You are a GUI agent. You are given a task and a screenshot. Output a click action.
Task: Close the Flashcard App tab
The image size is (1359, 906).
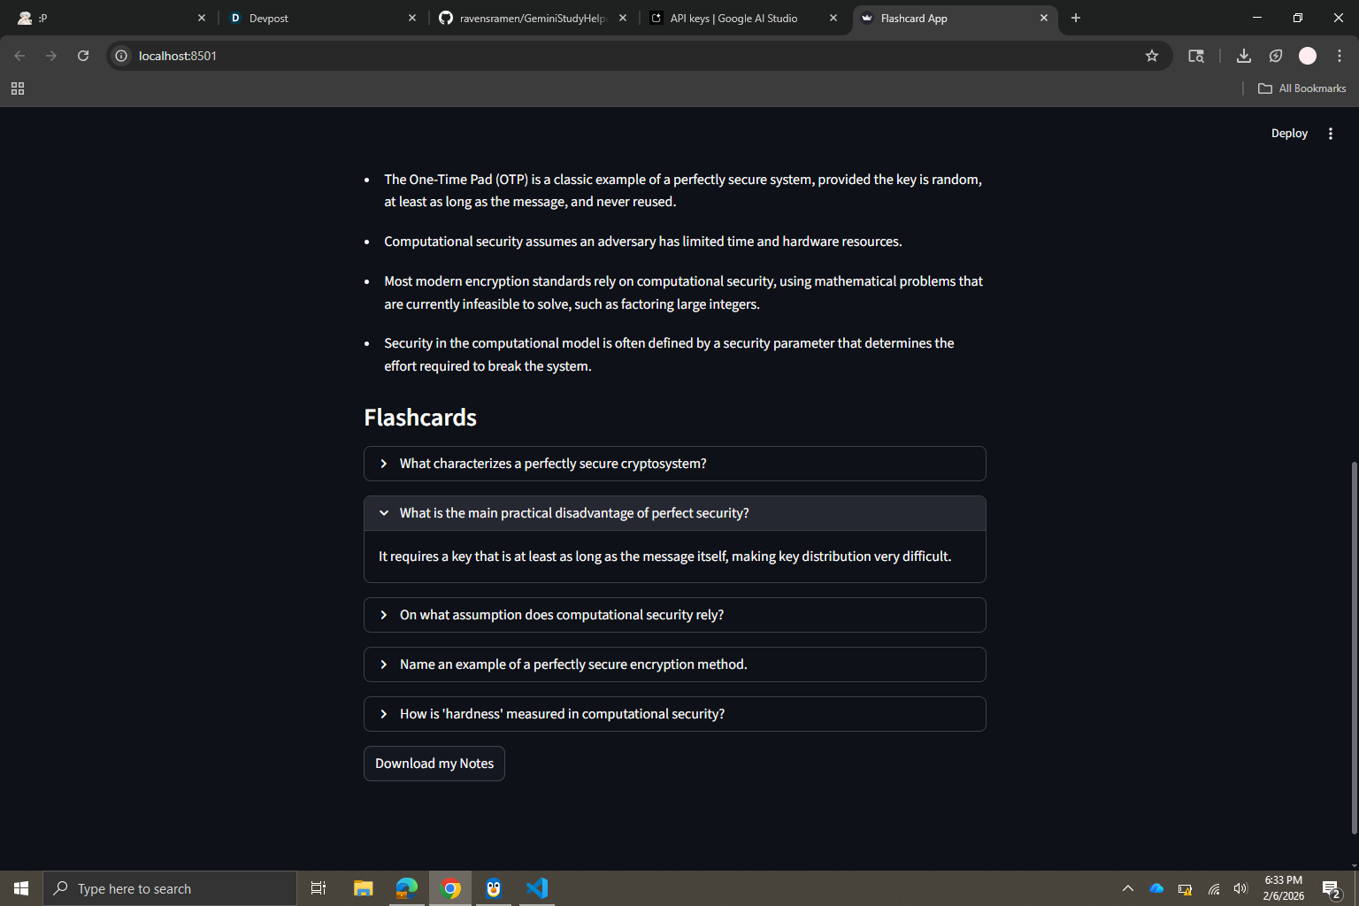(1044, 18)
